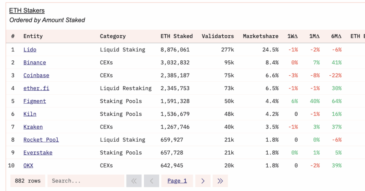Click Binance's 8.4% marketshare cell
This screenshot has height=191, width=365.
pyautogui.click(x=272, y=62)
